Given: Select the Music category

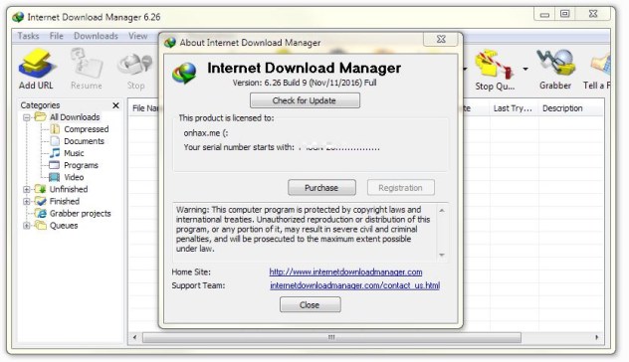Looking at the screenshot, I should point(74,153).
